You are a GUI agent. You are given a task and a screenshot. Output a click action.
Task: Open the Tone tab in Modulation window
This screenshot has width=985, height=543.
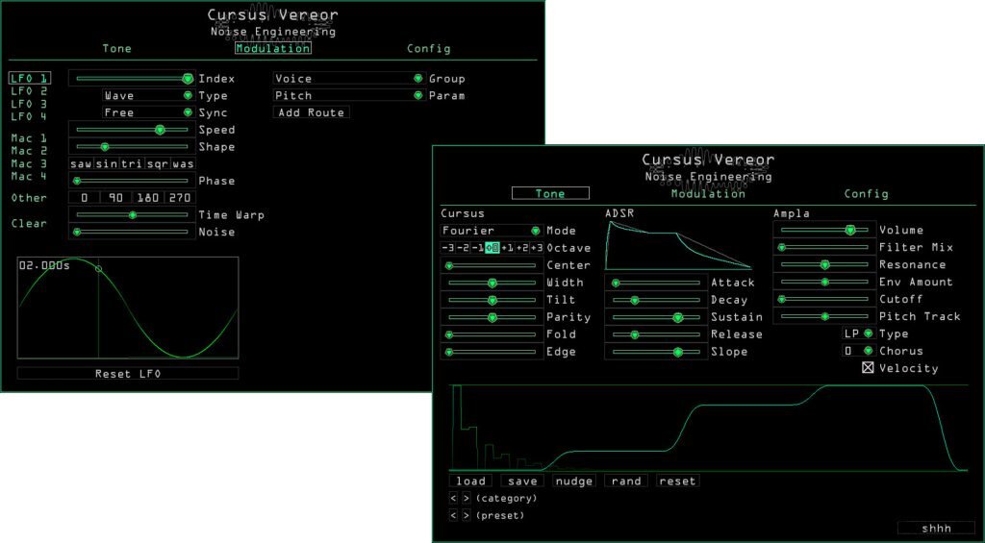116,48
